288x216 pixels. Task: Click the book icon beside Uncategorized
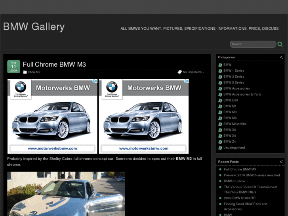(x=220, y=147)
